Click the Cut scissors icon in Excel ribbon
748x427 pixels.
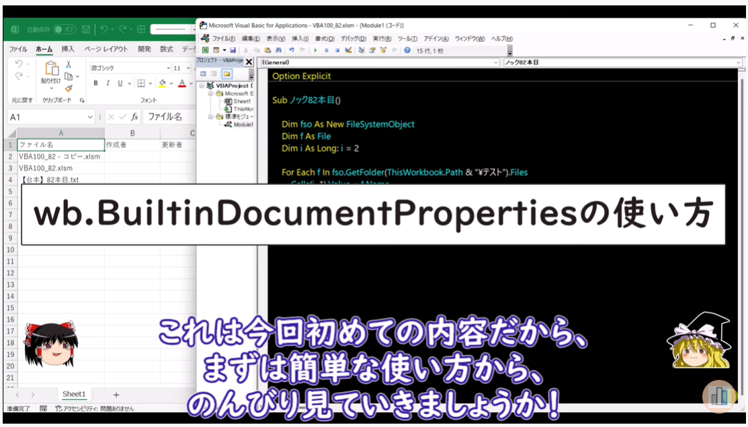pos(68,64)
